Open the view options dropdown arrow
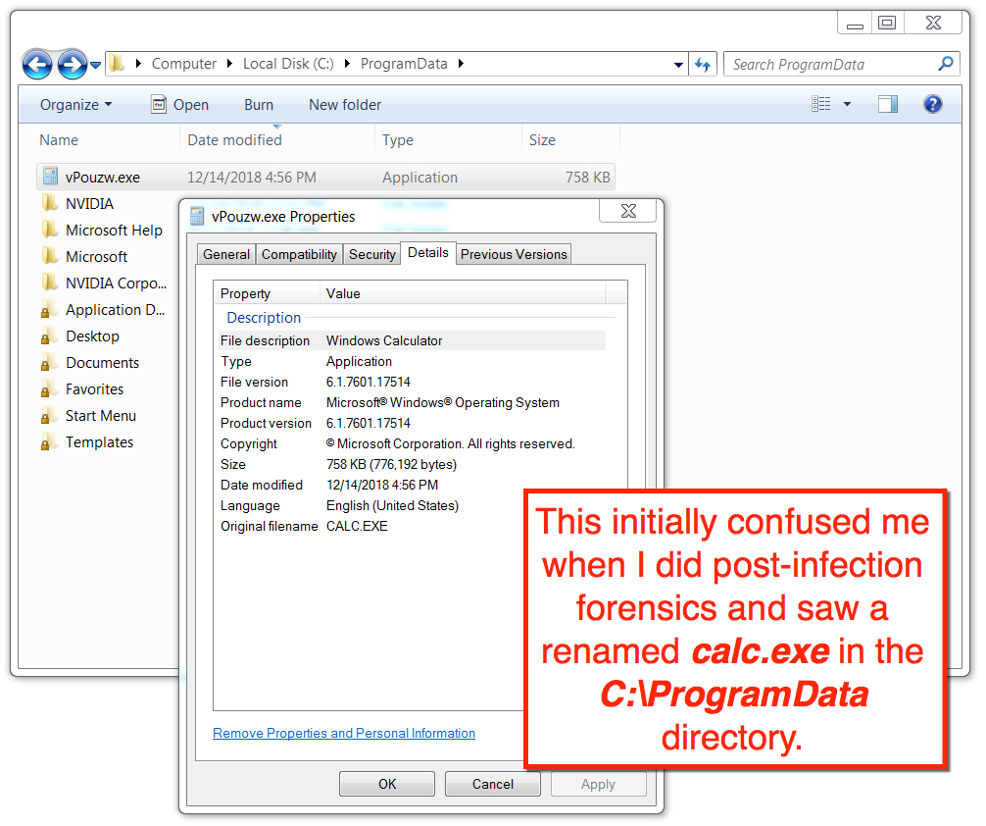 847,104
